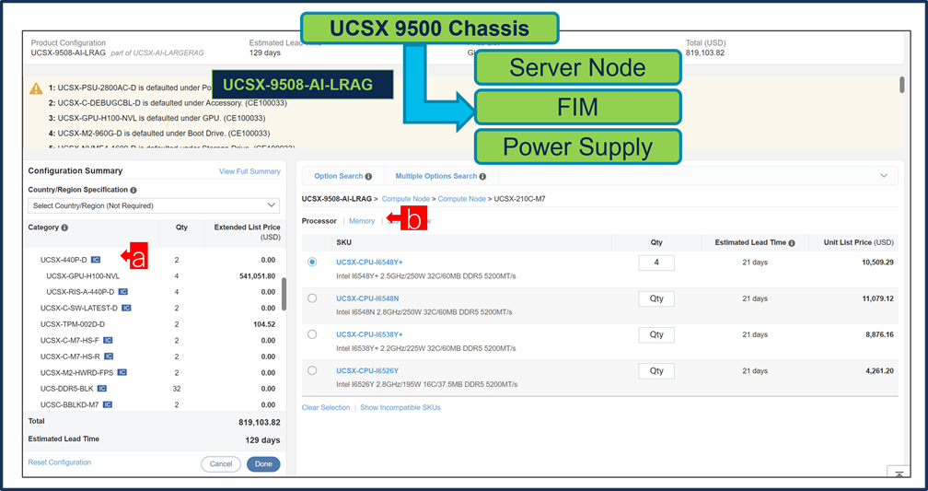The height and width of the screenshot is (491, 928).
Task: Select UCSX-CPU-I6538Y+ radio button
Action: click(312, 334)
